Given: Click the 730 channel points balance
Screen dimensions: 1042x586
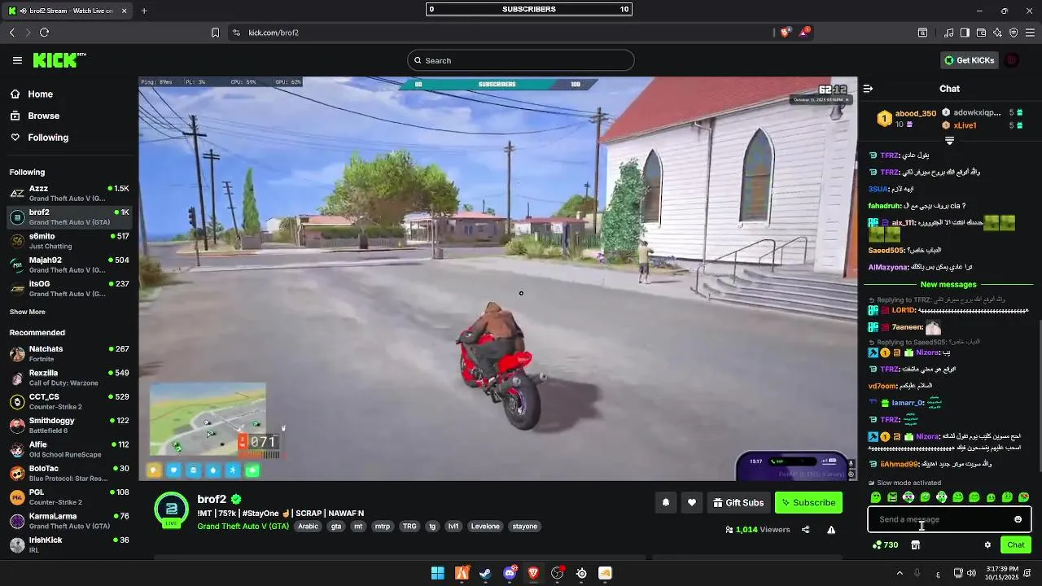Looking at the screenshot, I should (886, 545).
